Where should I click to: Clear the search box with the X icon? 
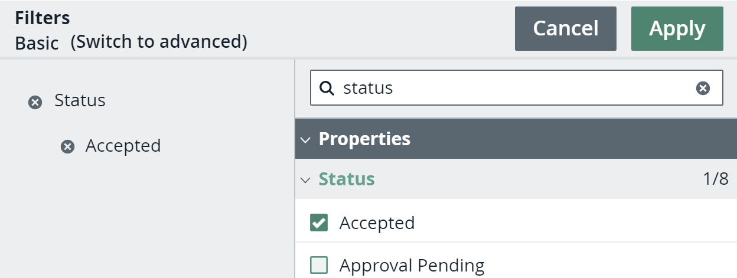pos(702,89)
